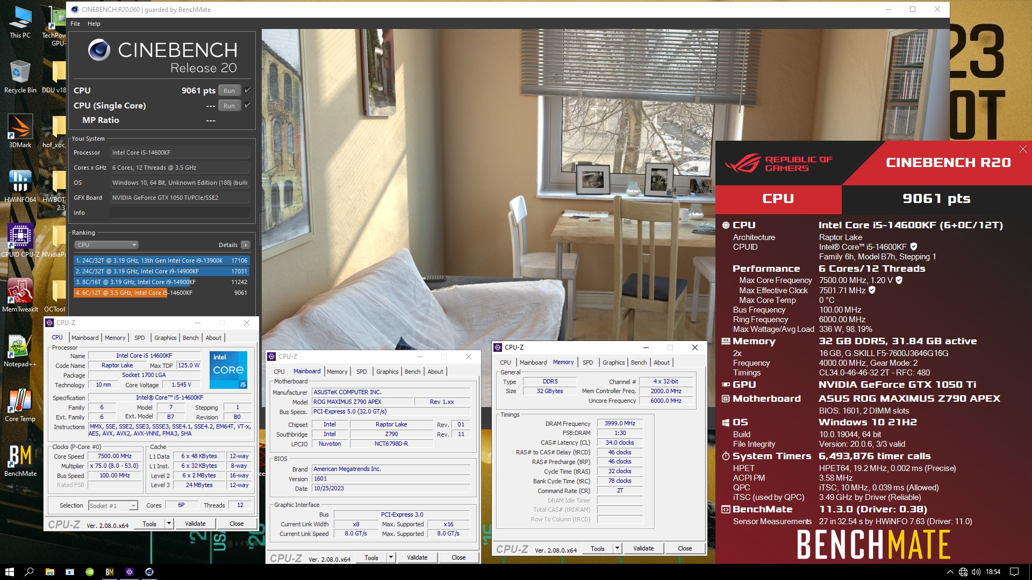Open the HWBOT folder icon
1032x580 pixels.
(x=54, y=190)
